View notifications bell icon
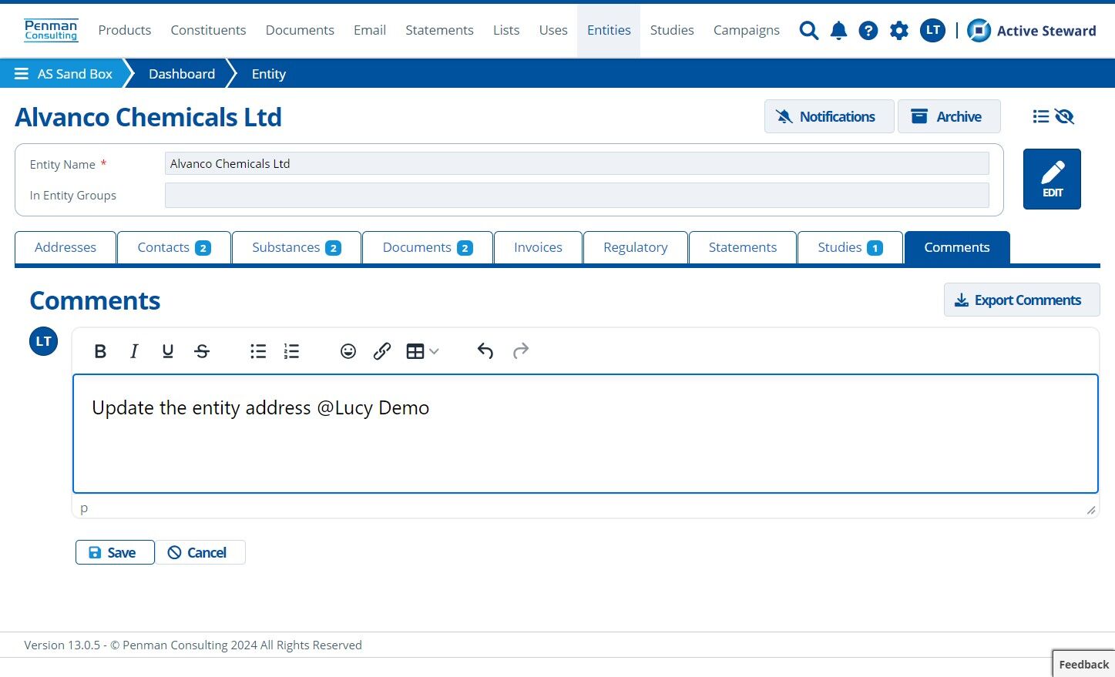 point(838,31)
